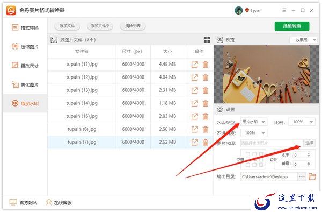Select the tupain (13).jpg file name
Image resolution: width=322 pixels, height=212 pixels.
(x=82, y=90)
